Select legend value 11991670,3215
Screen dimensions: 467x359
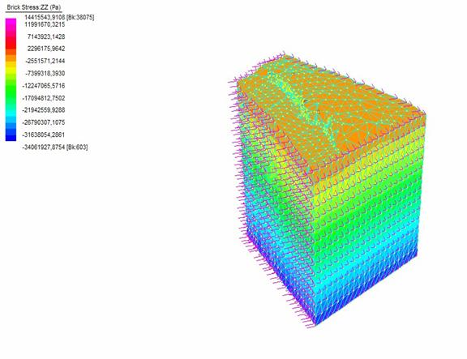click(x=45, y=24)
